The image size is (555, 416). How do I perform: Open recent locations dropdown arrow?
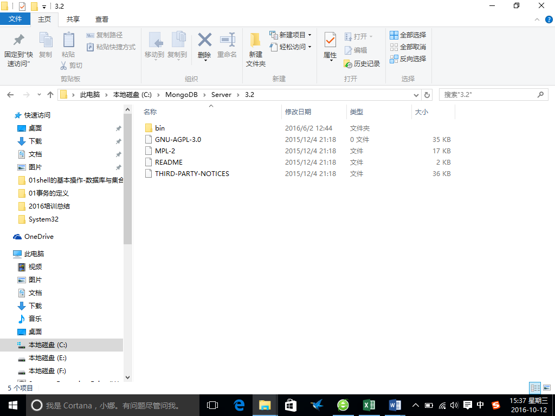[39, 95]
